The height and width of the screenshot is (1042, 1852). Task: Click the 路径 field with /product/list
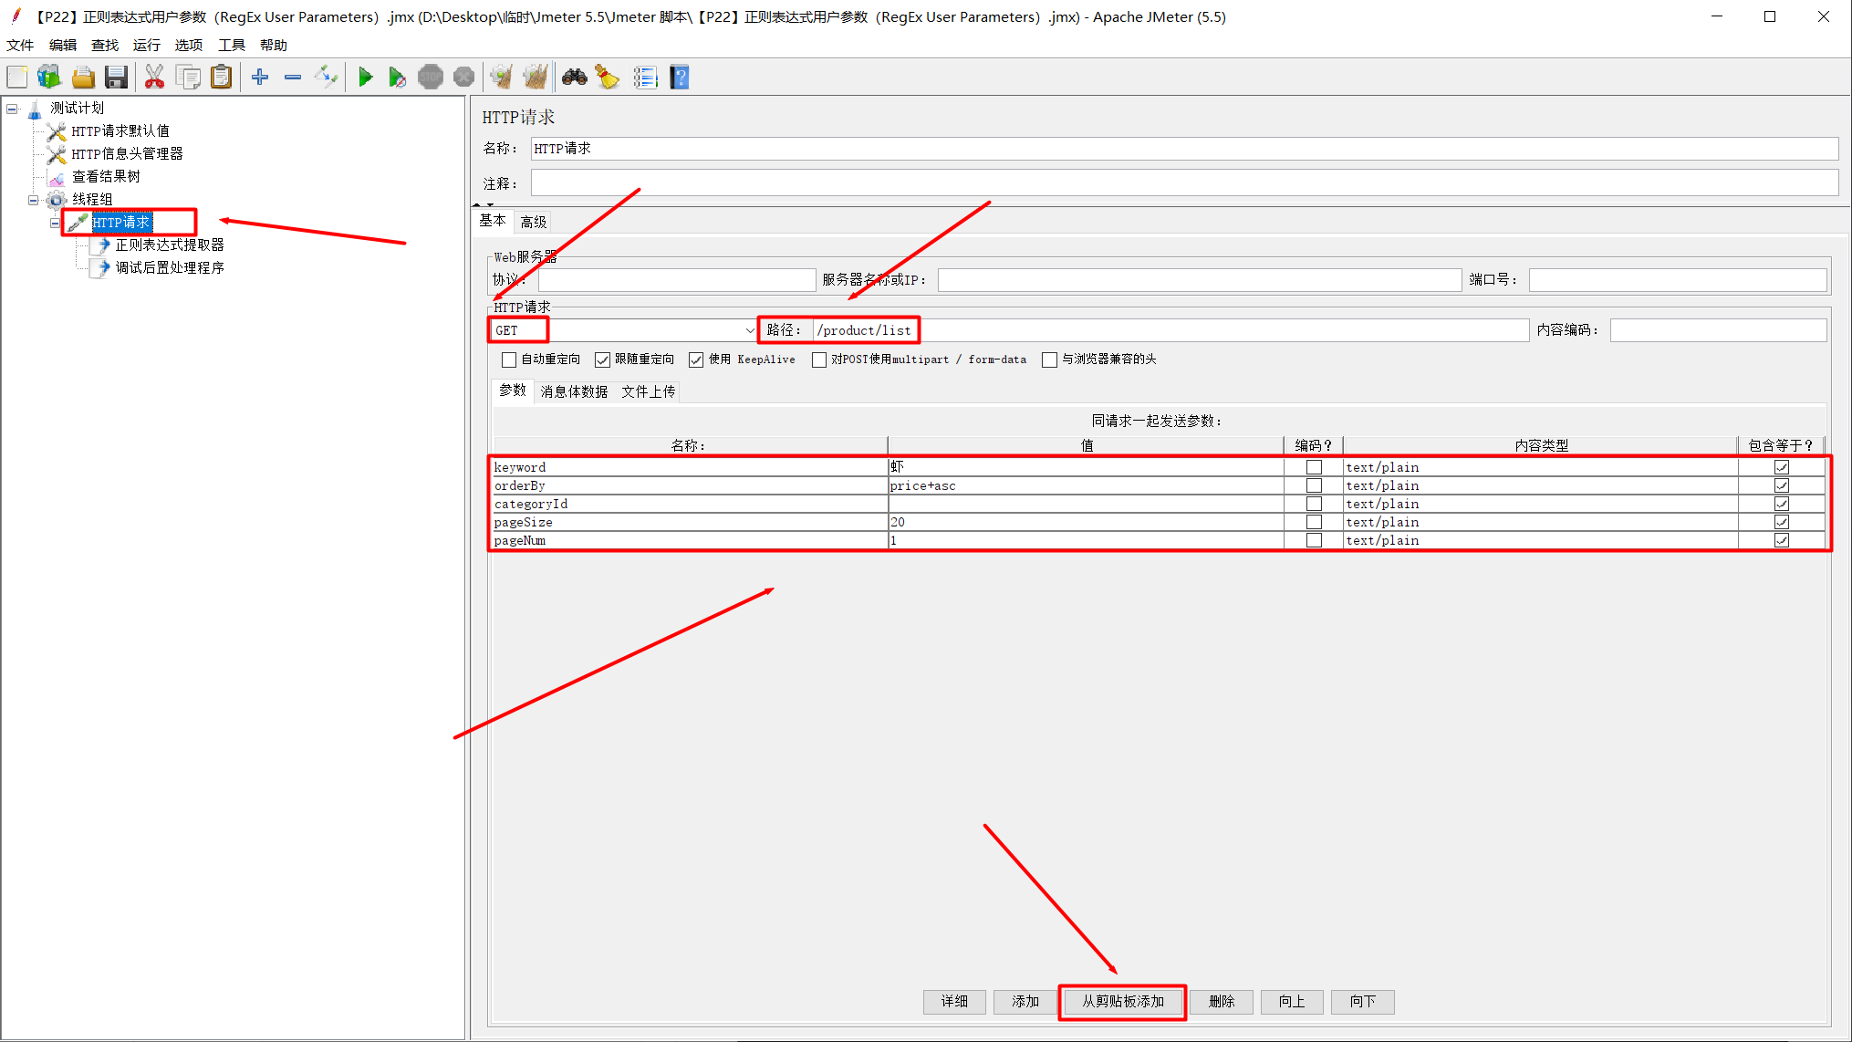pos(1171,330)
